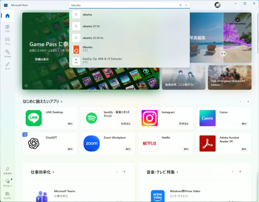Open ChatGPT app icon
The width and height of the screenshot is (259, 202).
pyautogui.click(x=34, y=143)
